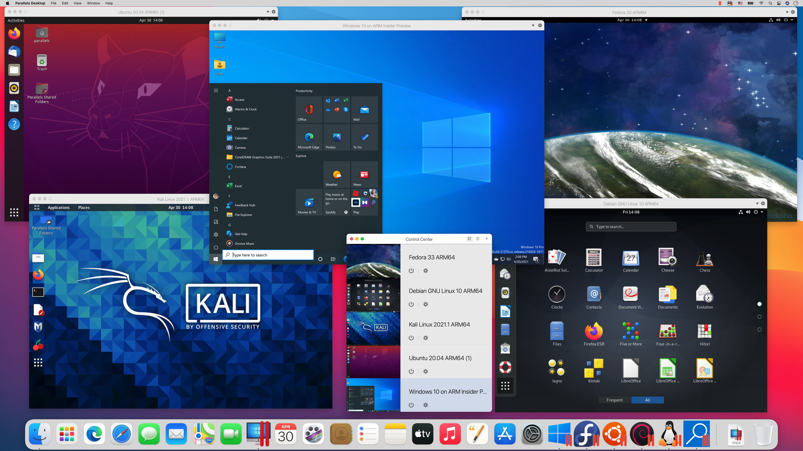This screenshot has width=803, height=451.
Task: Show Applications grid in Ubuntu dock
Action: [x=14, y=212]
